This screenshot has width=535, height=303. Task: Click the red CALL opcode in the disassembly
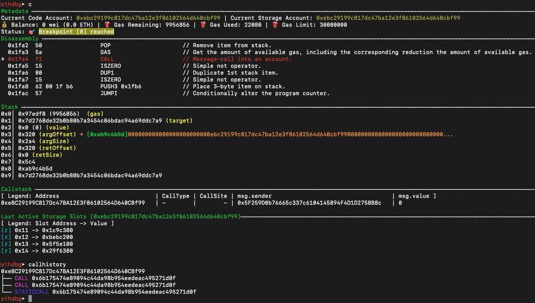(x=107, y=59)
